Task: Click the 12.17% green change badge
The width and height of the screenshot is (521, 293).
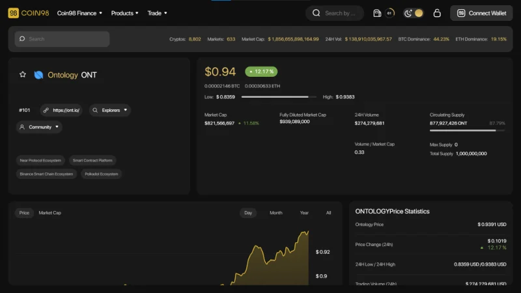Action: click(x=261, y=72)
